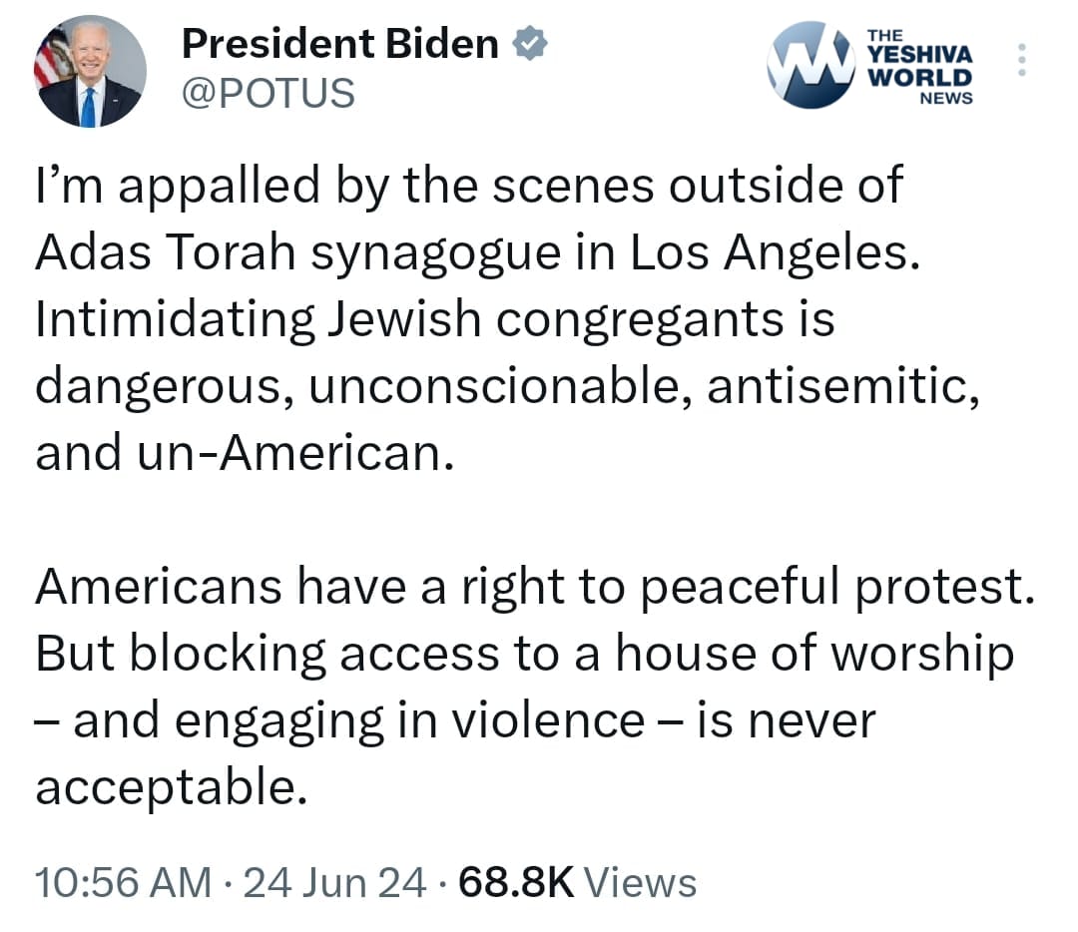Open the @POTUS handle link
Screen dimensions: 1078x932
point(267,93)
